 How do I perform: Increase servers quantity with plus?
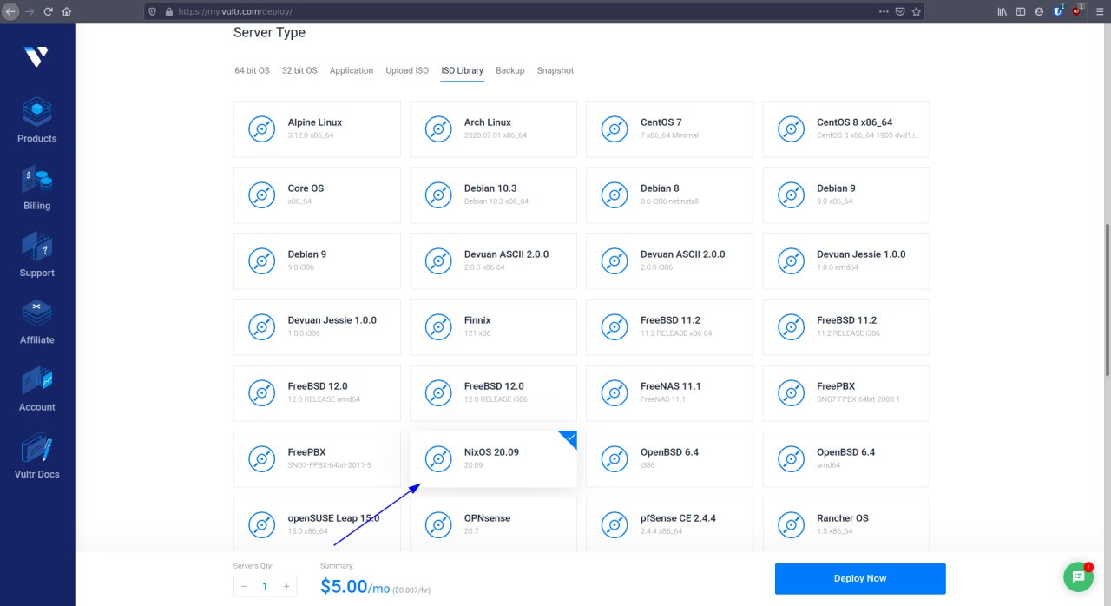(x=286, y=586)
